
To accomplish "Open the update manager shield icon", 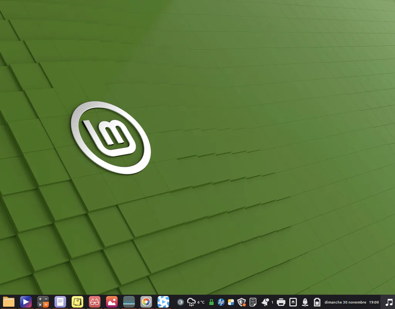I will 241,302.
